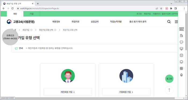Open Chrome three-dot menu

point(185,9)
